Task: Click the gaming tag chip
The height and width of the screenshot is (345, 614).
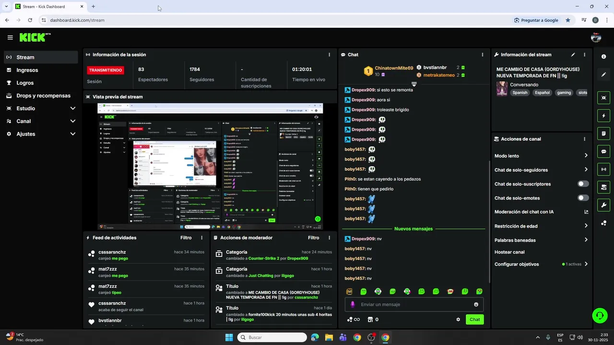Action: (564, 92)
